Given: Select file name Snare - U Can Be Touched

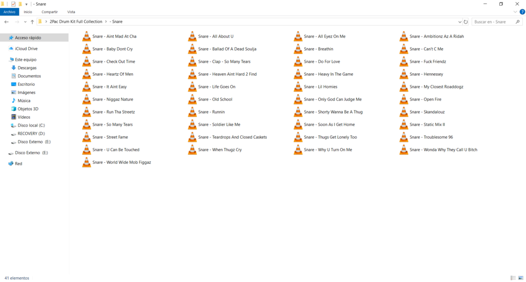Looking at the screenshot, I should coord(116,150).
